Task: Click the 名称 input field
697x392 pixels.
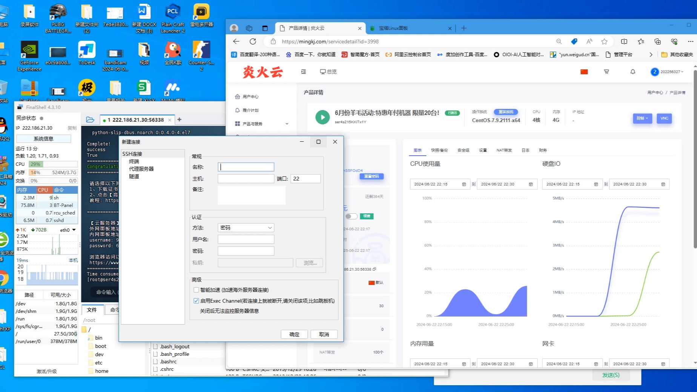Action: coord(246,167)
